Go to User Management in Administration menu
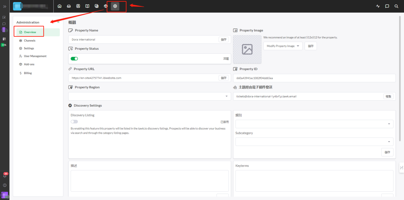404x200 pixels. (x=35, y=56)
